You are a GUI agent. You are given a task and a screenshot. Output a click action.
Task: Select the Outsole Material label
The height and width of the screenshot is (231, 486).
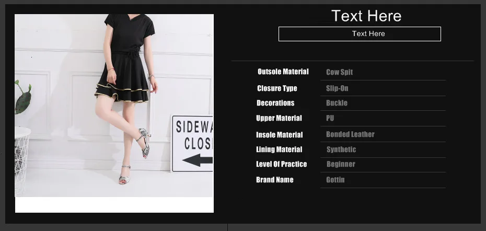(x=283, y=72)
